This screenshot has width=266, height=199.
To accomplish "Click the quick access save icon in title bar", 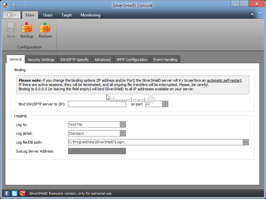I will (x=14, y=5).
